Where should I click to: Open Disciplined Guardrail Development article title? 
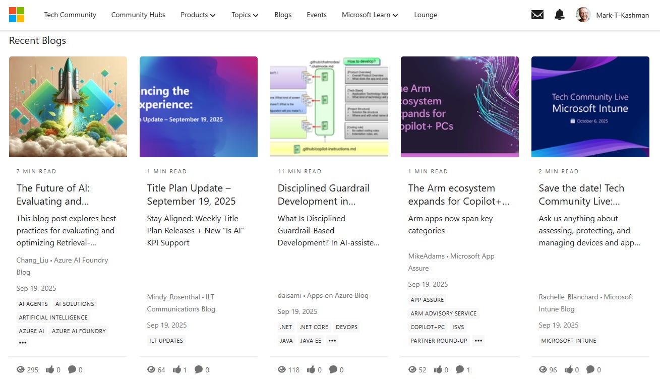click(323, 195)
